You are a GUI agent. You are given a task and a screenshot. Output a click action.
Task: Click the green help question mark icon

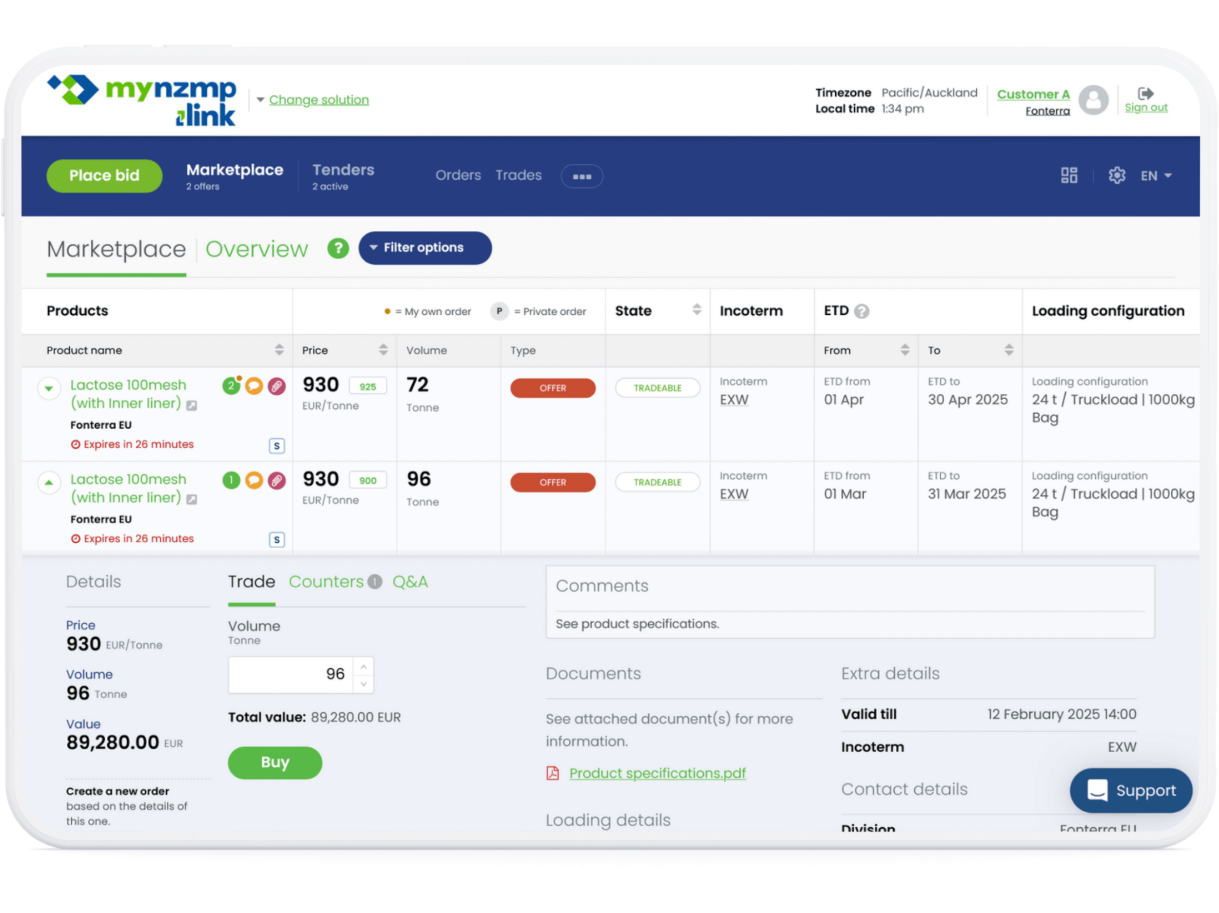(x=338, y=248)
